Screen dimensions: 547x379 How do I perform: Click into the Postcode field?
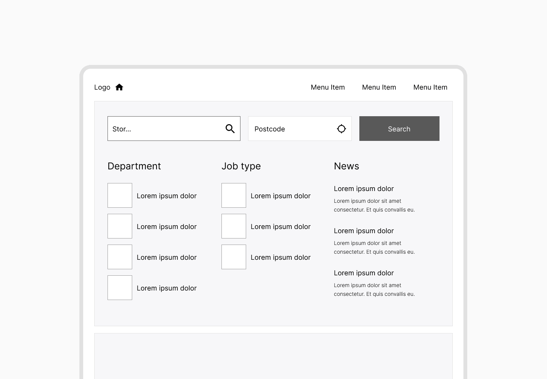pyautogui.click(x=300, y=129)
